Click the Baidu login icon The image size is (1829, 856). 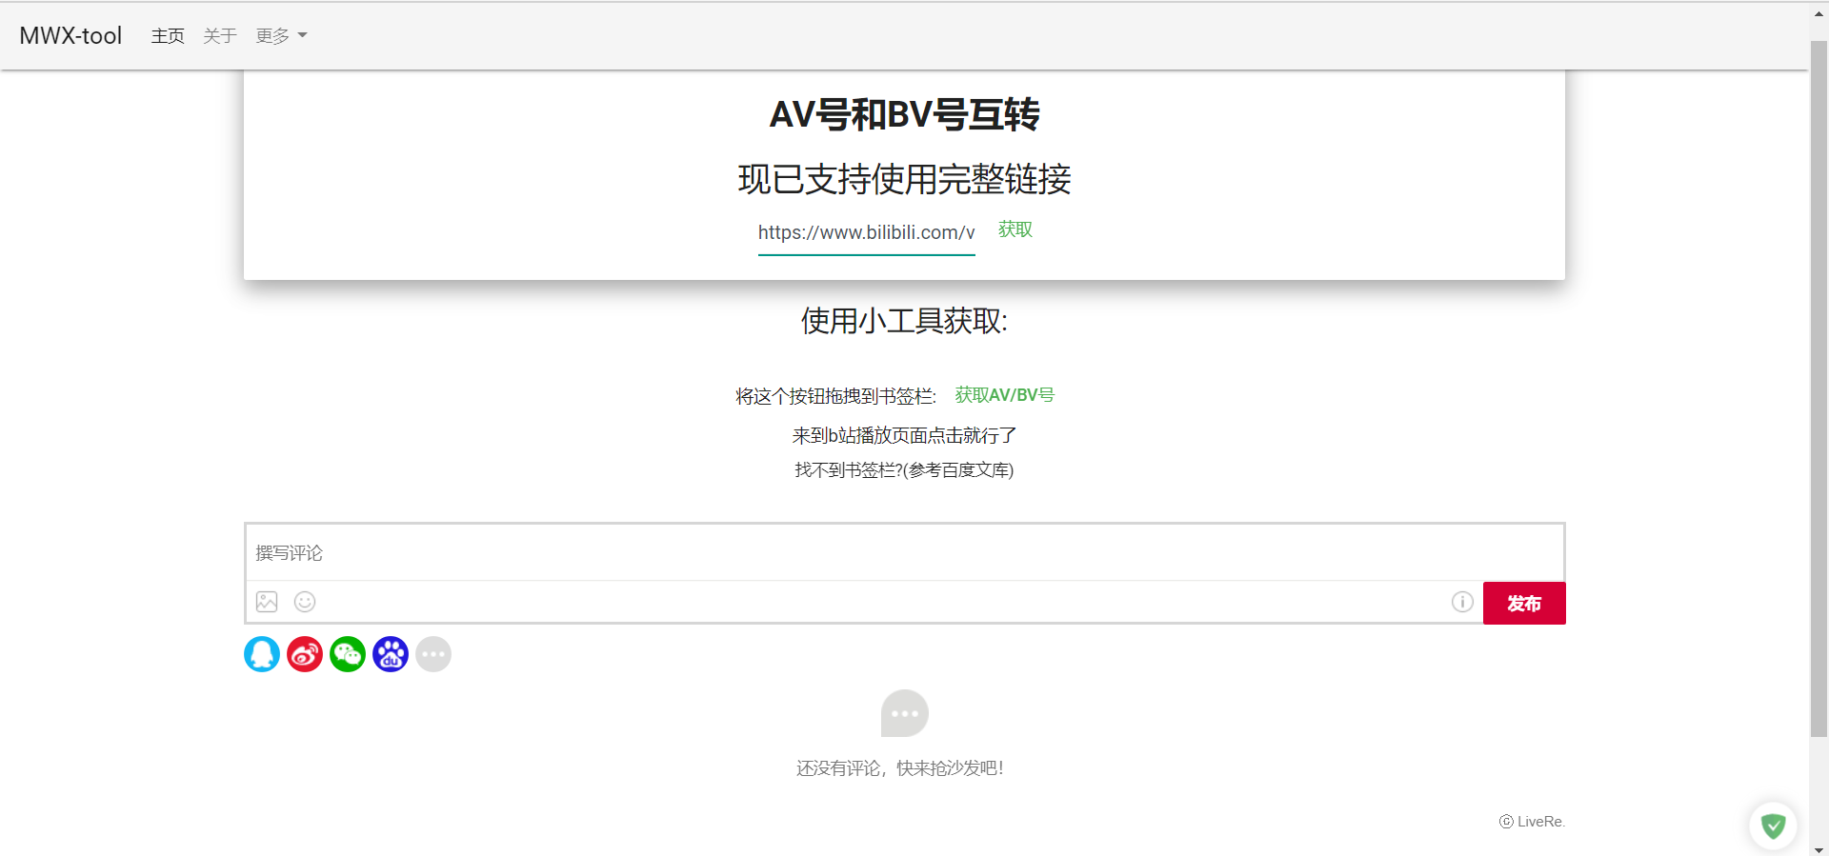coord(391,654)
